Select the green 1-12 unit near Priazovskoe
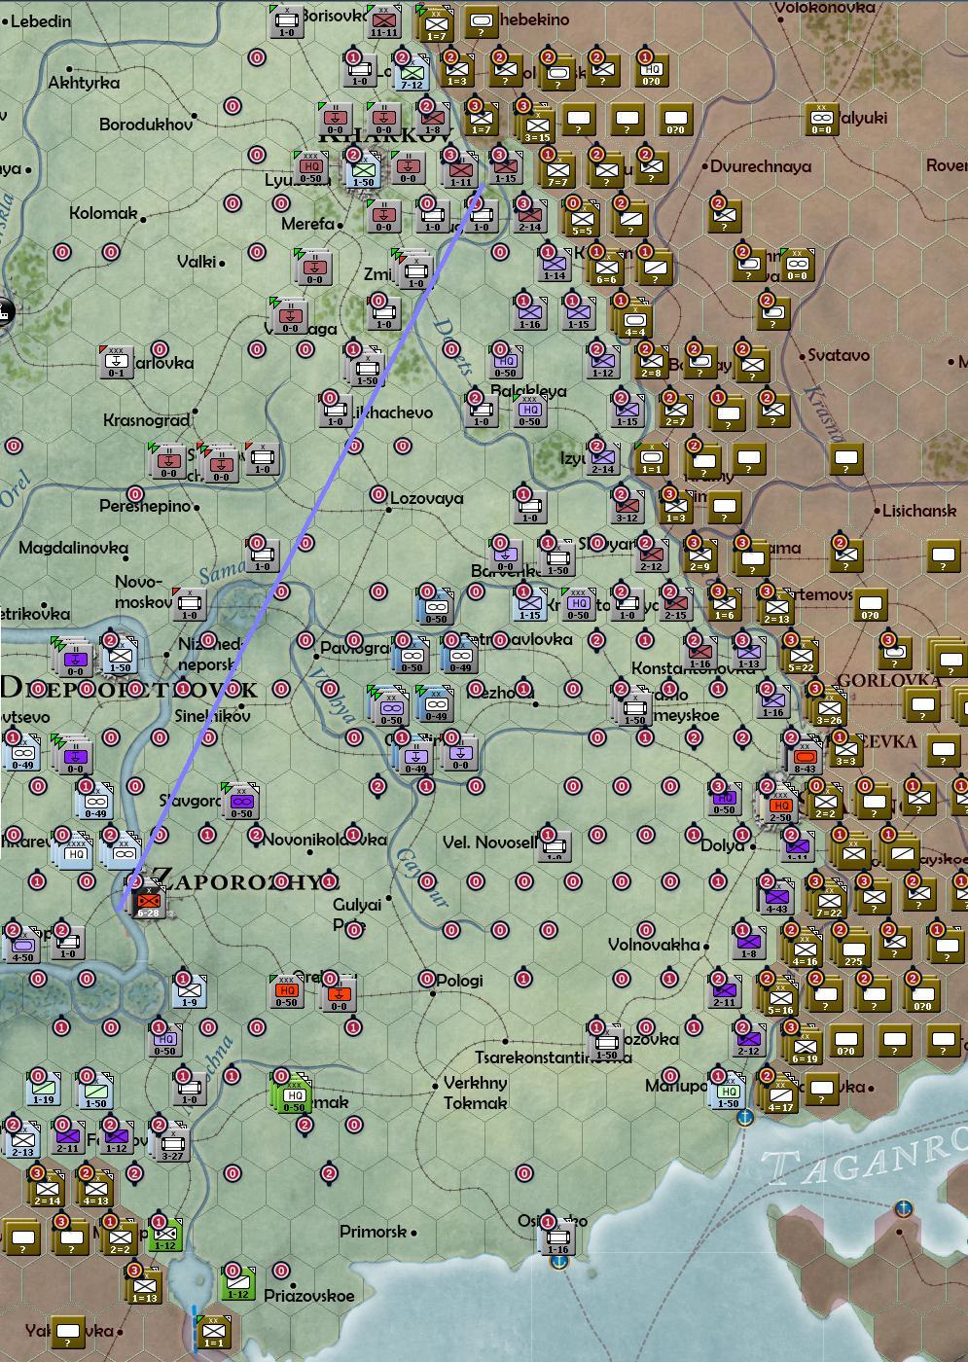Screen dimensions: 968x1362 (237, 1283)
